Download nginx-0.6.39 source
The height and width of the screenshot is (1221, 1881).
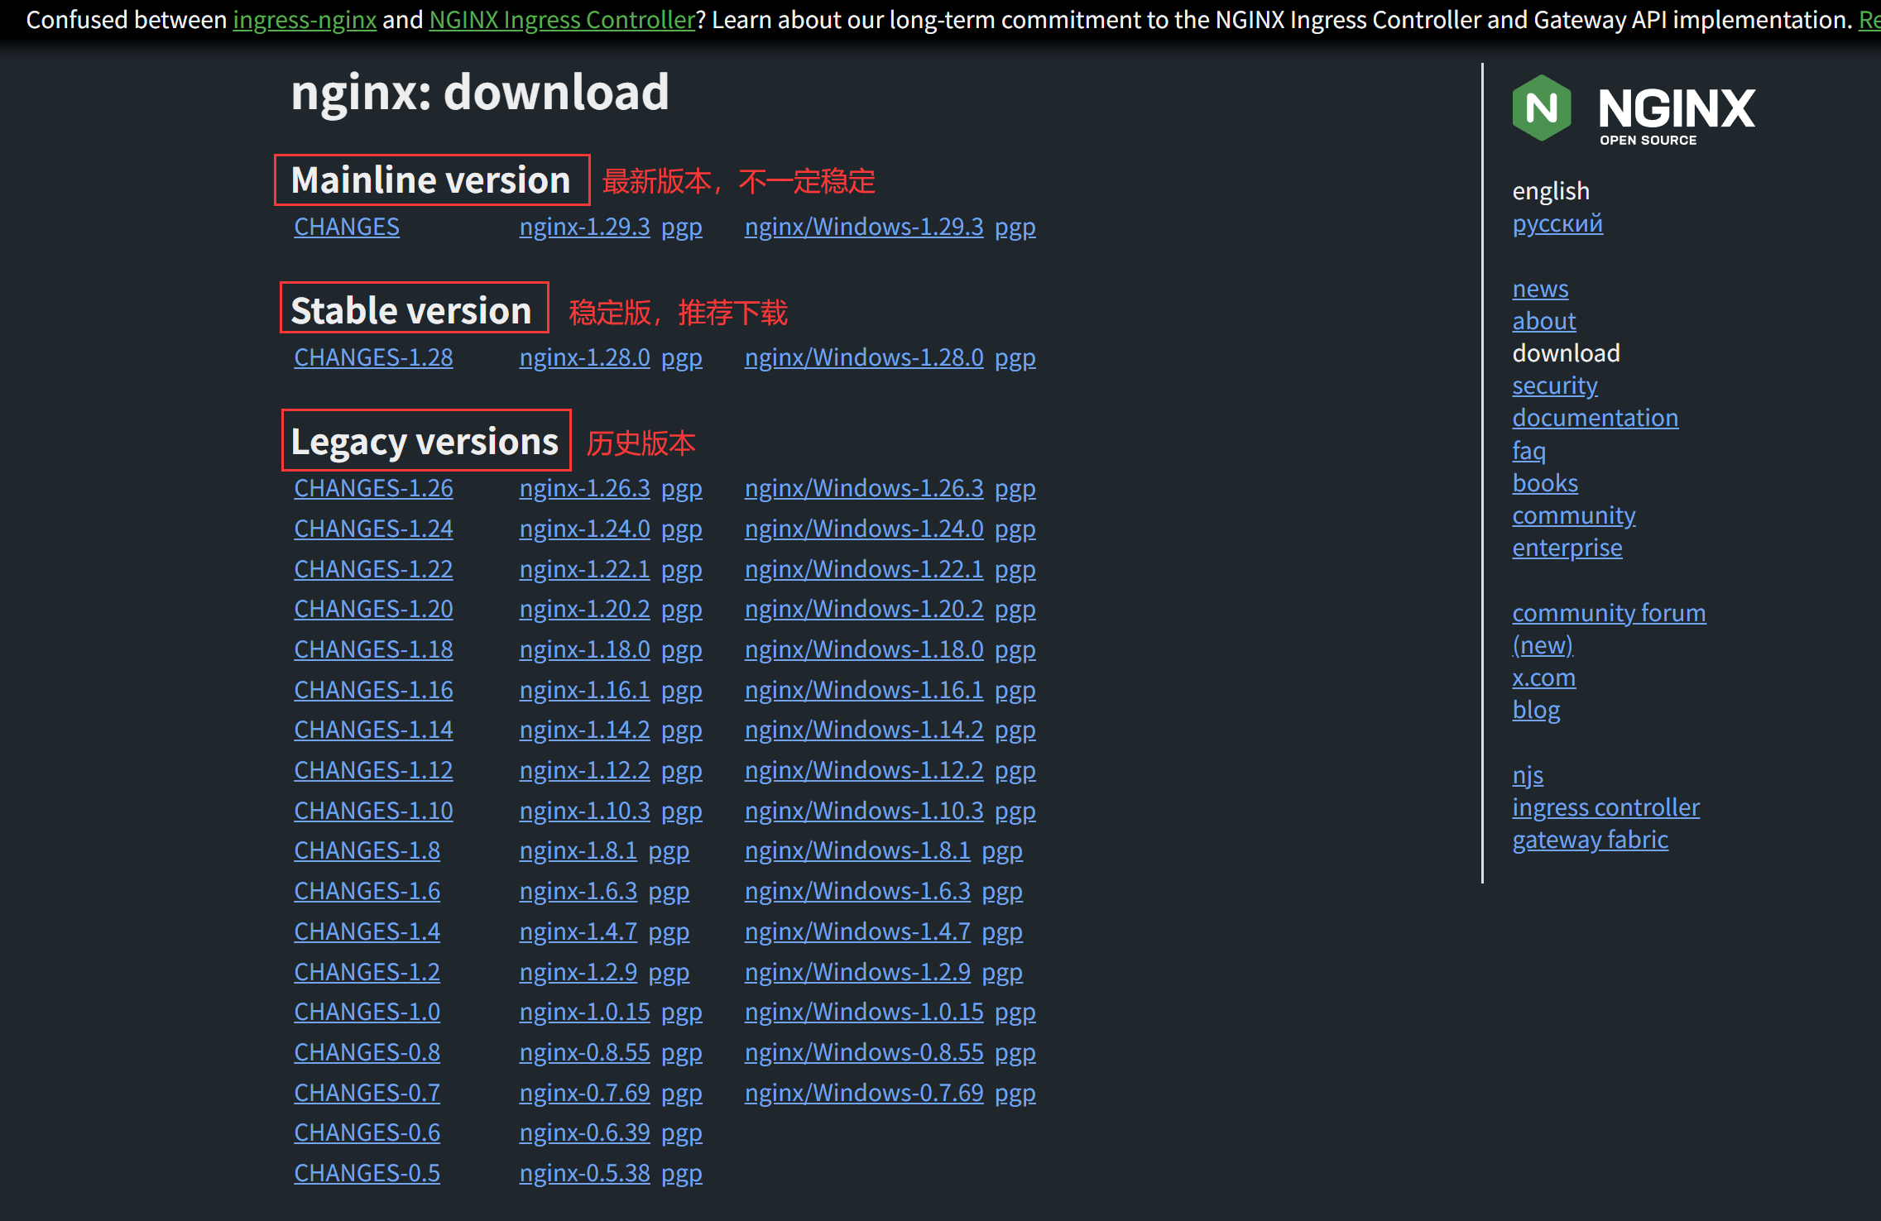[584, 1132]
